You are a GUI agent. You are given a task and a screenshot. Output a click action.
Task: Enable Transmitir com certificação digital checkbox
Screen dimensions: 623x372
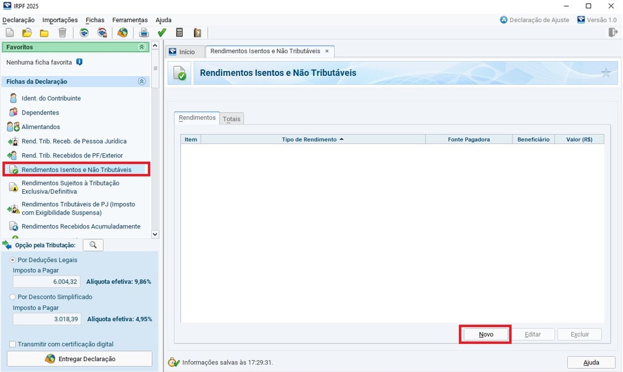[x=13, y=344]
